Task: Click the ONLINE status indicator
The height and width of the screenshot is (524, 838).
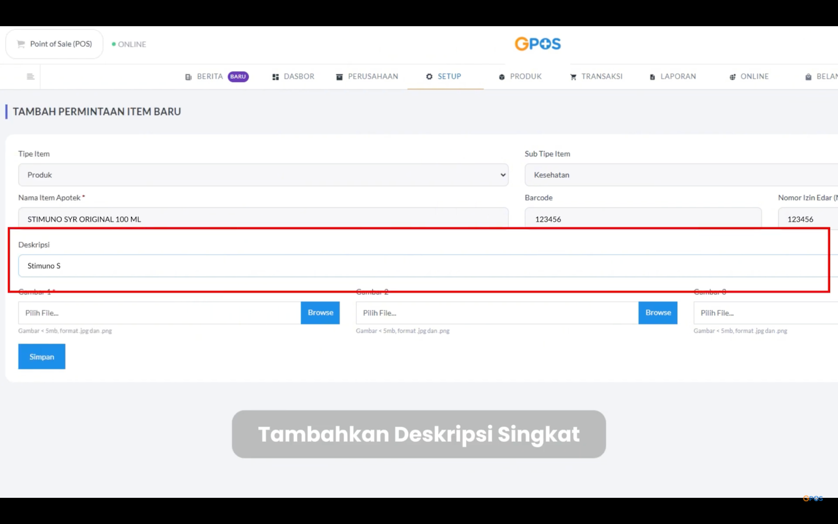Action: click(129, 45)
